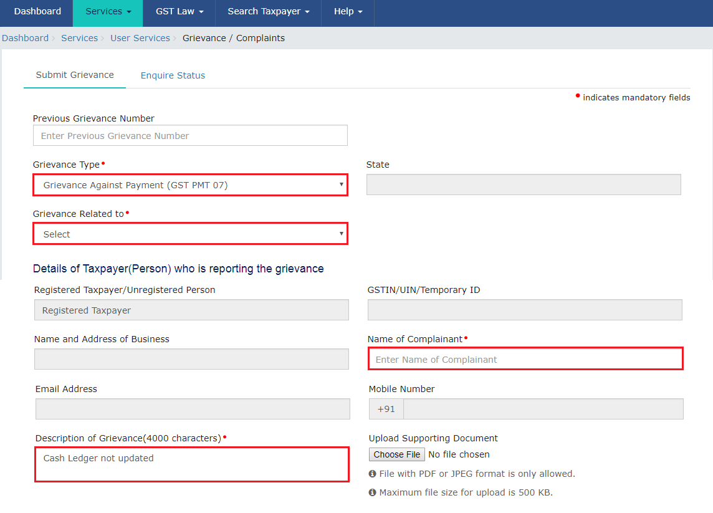This screenshot has width=713, height=513.
Task: Click the info icon beside PDF format note
Action: 372,474
